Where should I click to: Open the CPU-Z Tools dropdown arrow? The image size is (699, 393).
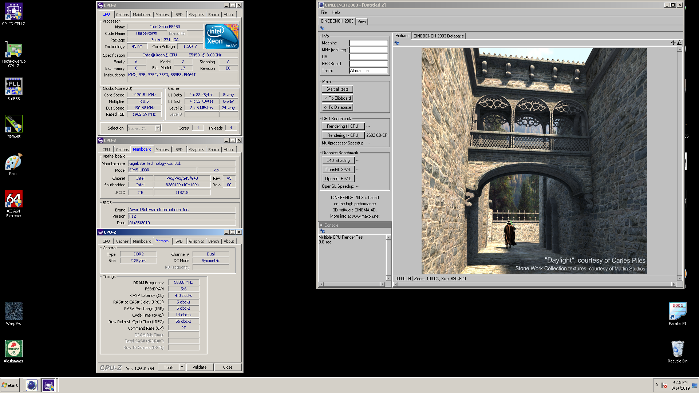pos(182,367)
